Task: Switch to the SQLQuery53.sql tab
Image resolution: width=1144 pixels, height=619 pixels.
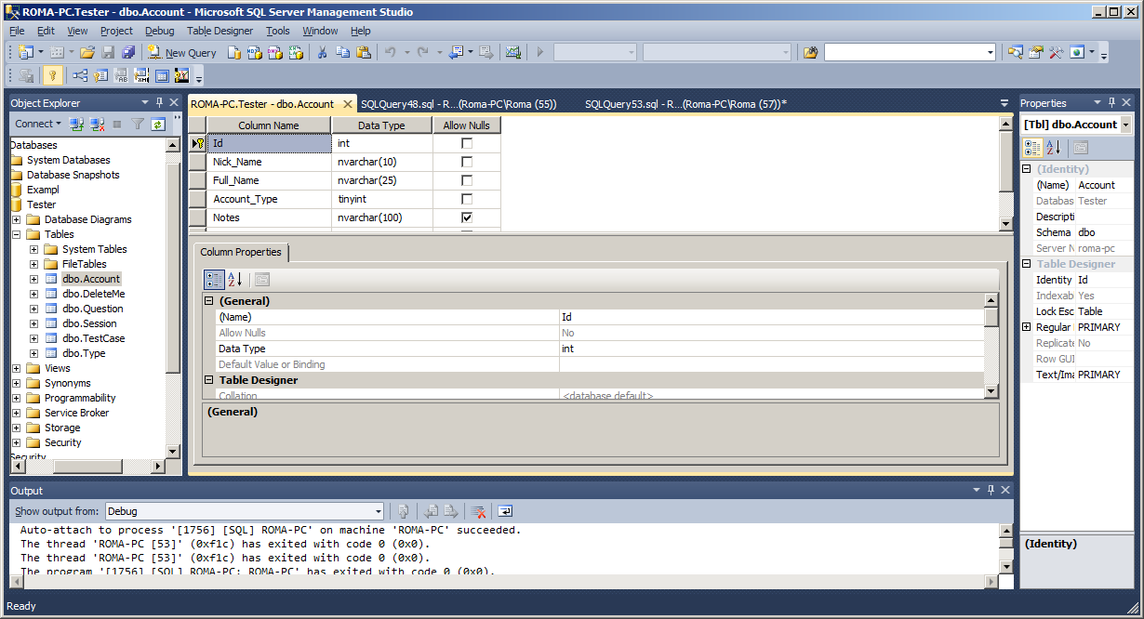Action: click(685, 104)
